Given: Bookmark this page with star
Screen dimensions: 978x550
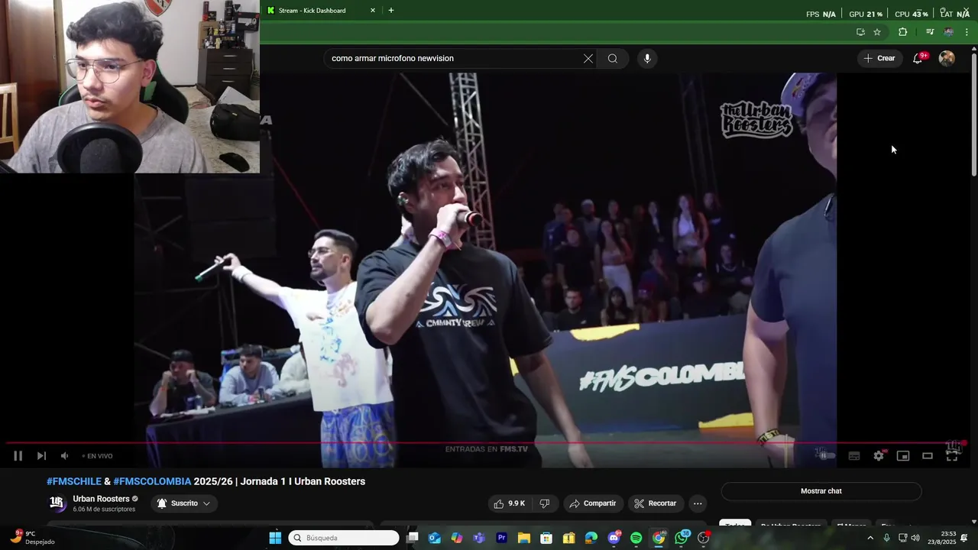Looking at the screenshot, I should coord(877,32).
